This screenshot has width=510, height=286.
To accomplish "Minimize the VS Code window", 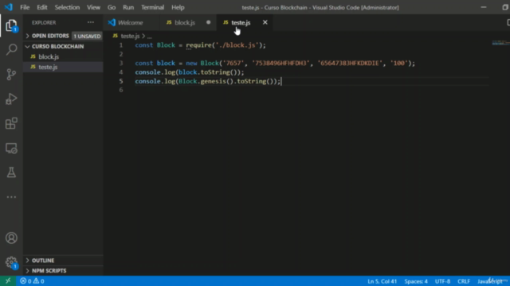I will pyautogui.click(x=484, y=7).
